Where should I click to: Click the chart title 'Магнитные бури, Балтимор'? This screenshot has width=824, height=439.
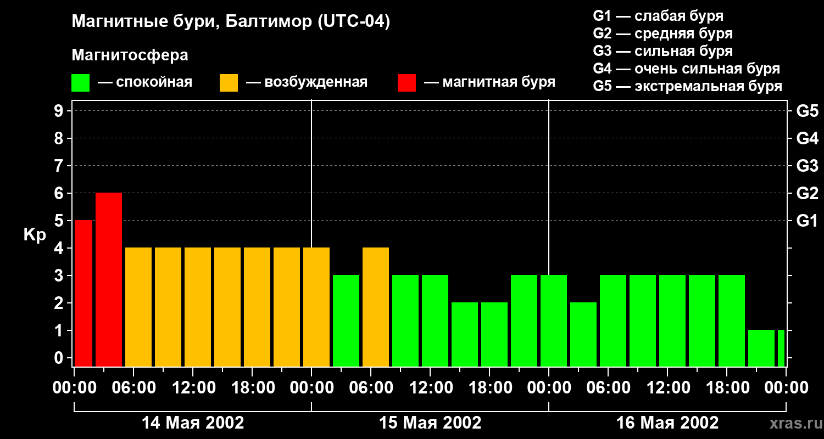click(x=231, y=22)
